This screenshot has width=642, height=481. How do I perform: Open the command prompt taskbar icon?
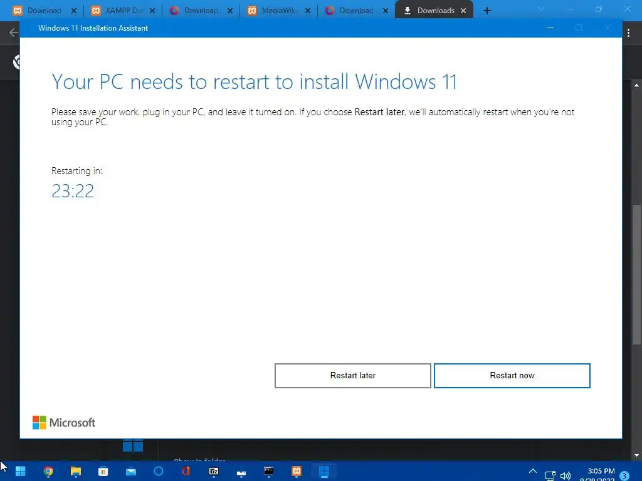(268, 471)
